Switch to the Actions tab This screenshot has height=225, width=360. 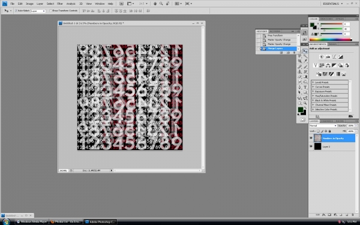[275, 31]
